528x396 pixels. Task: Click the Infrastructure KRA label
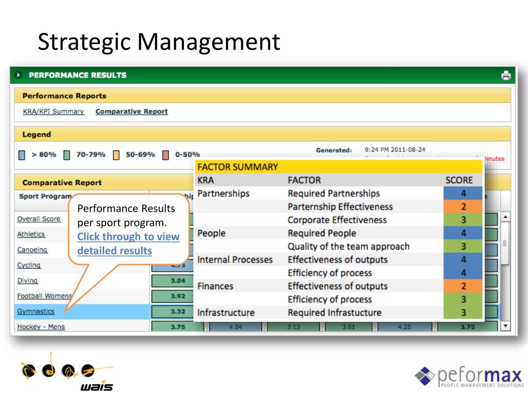coord(226,313)
